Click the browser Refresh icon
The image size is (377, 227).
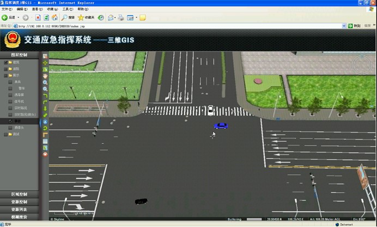tap(46, 17)
